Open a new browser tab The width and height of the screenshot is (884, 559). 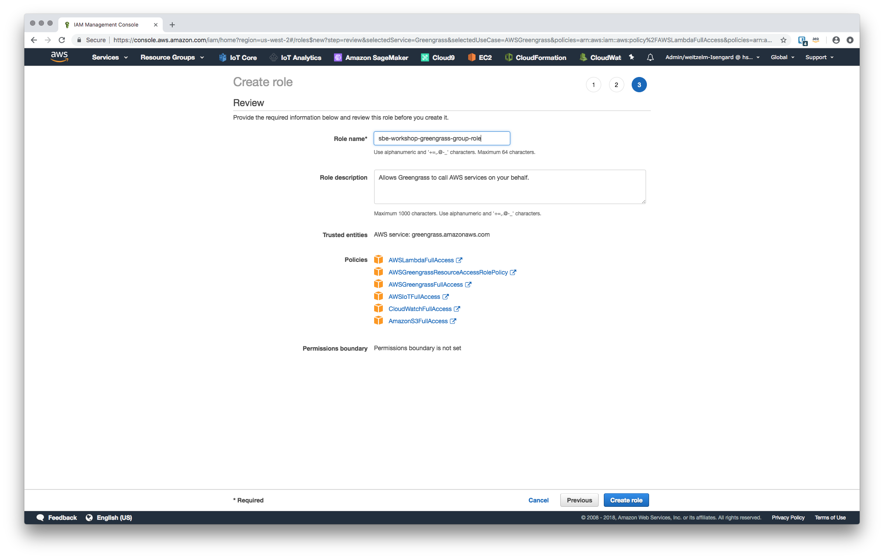click(x=172, y=25)
